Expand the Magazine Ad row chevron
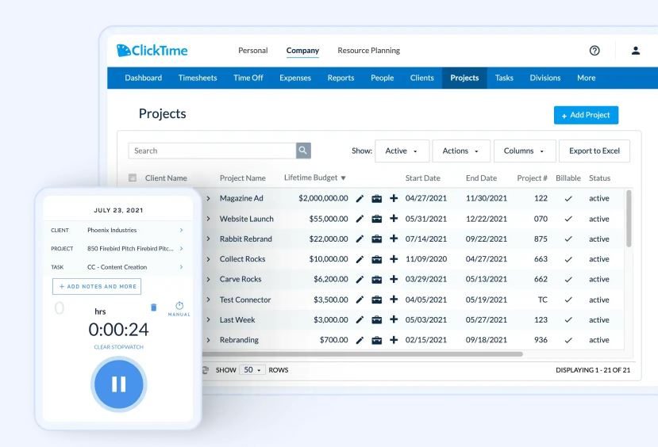This screenshot has width=658, height=447. [x=208, y=198]
